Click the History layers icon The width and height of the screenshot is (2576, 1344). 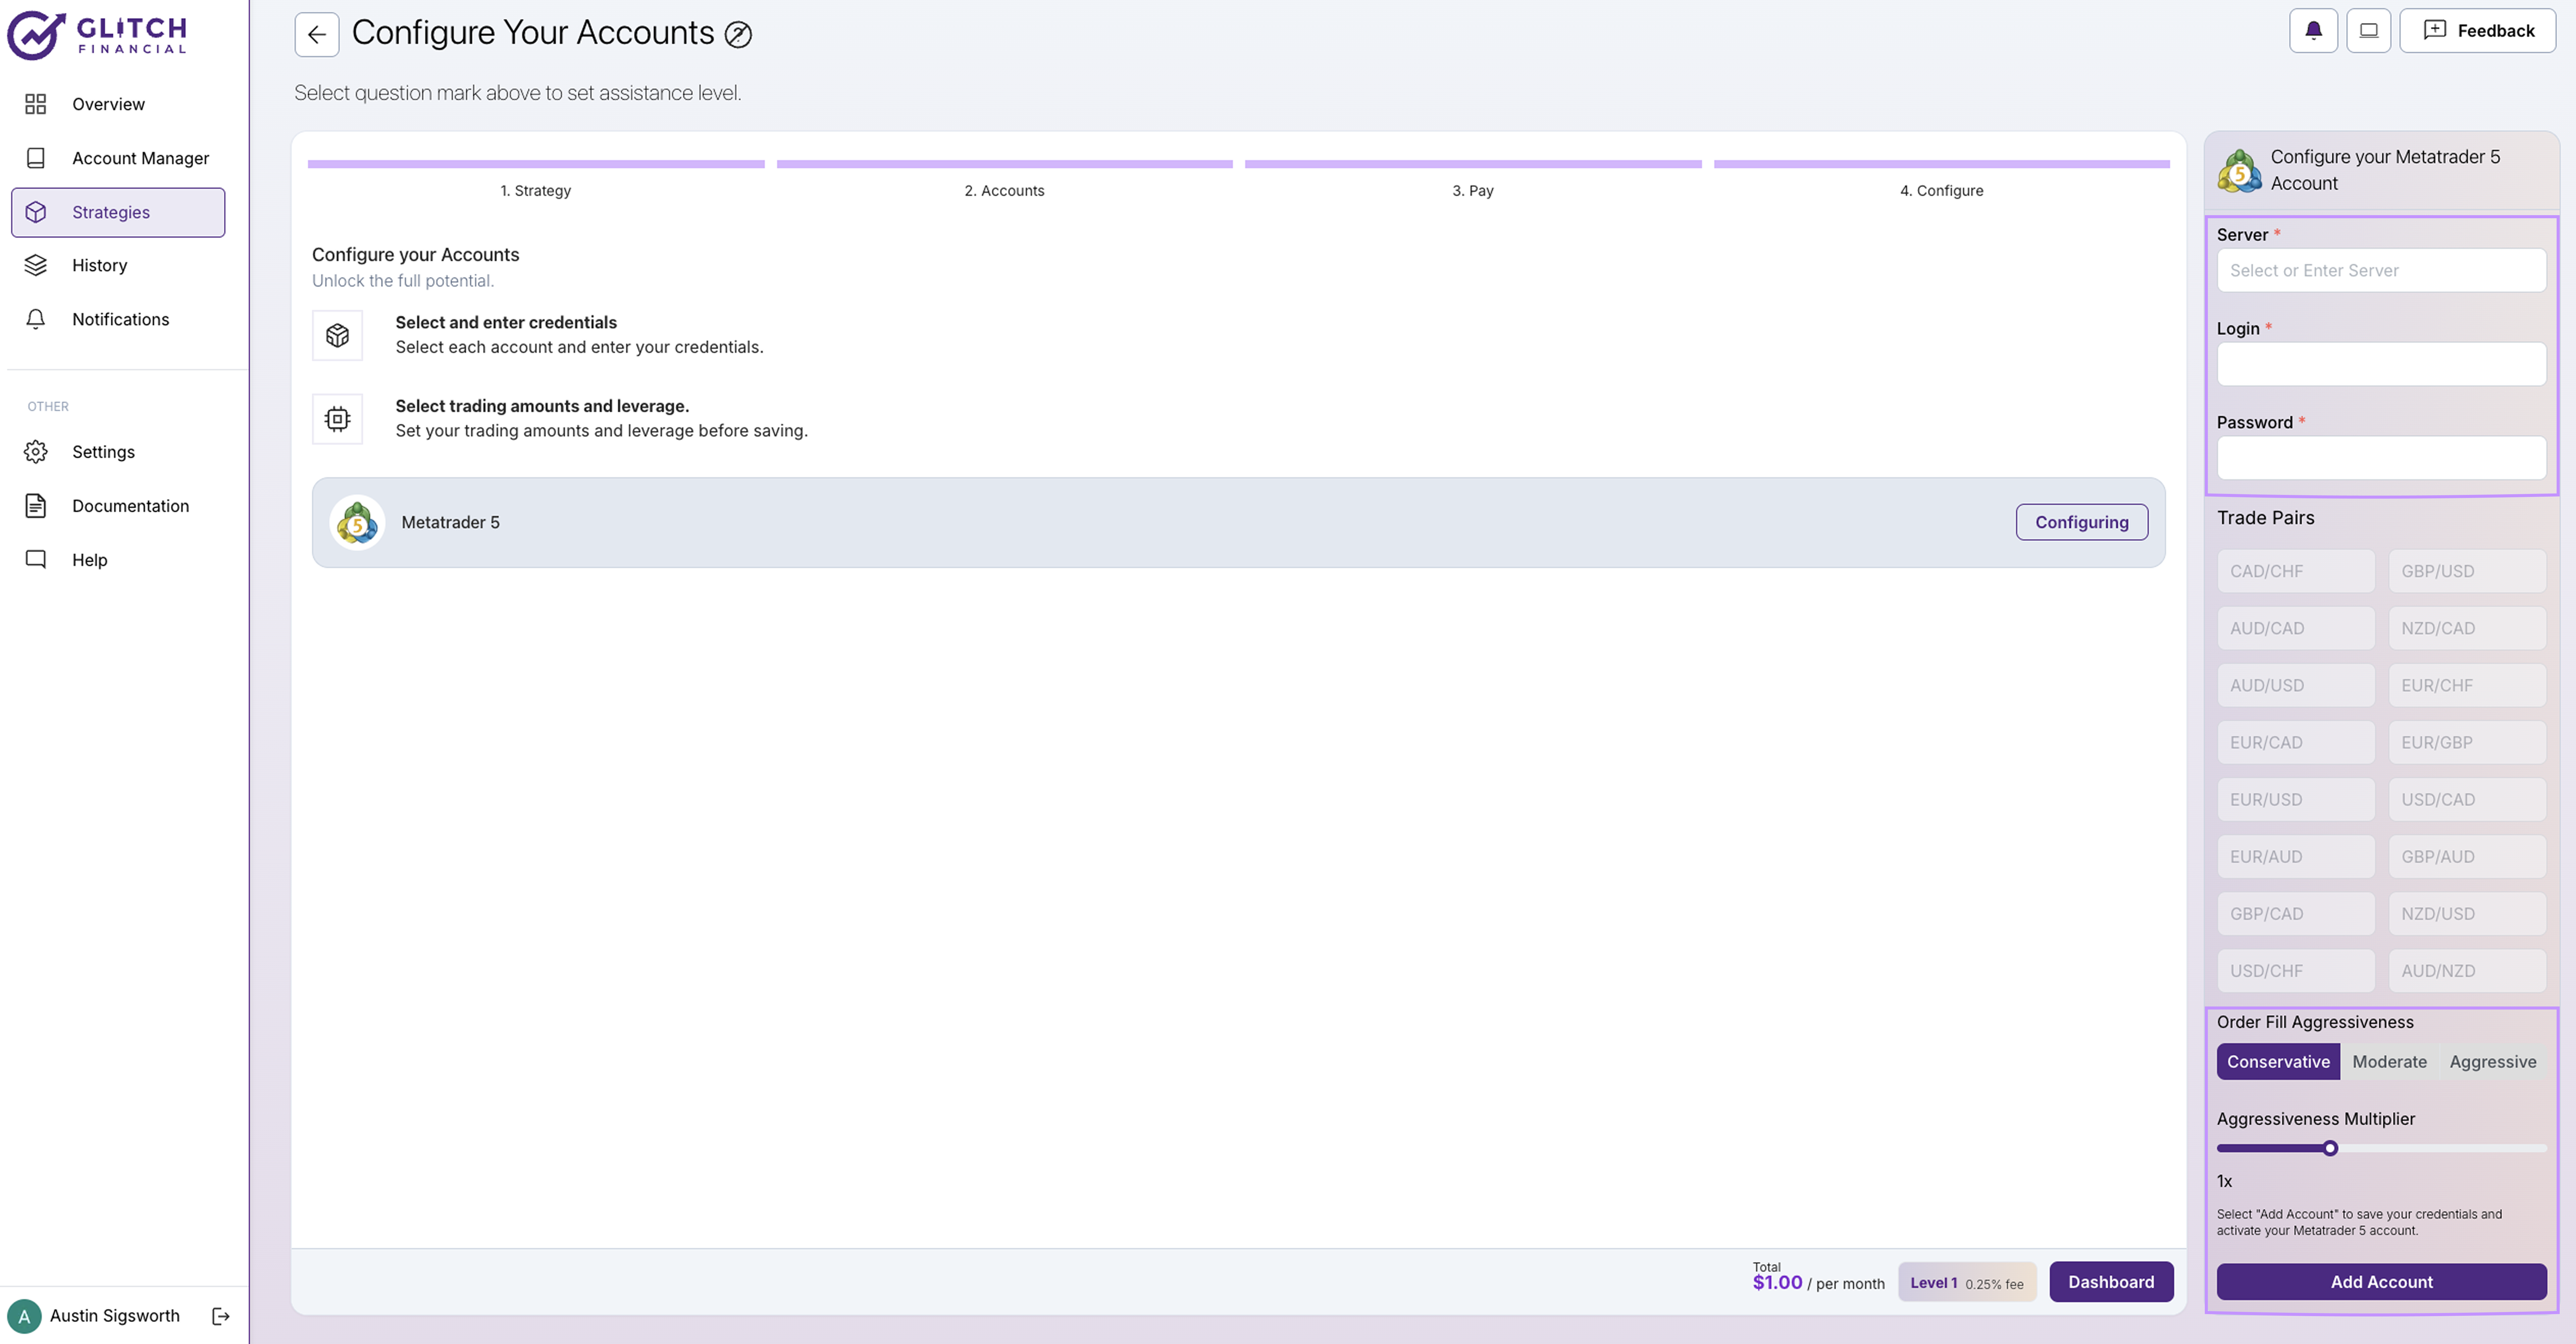(x=36, y=265)
